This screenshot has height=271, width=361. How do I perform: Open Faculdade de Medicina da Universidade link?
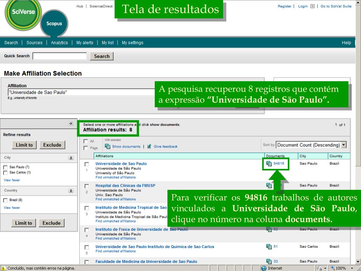point(146,261)
